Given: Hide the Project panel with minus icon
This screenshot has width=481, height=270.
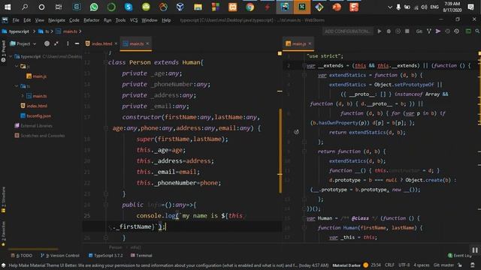Looking at the screenshot, I should coord(77,43).
